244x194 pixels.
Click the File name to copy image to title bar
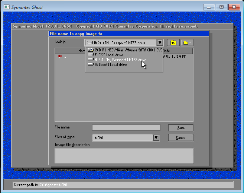pos(129,34)
